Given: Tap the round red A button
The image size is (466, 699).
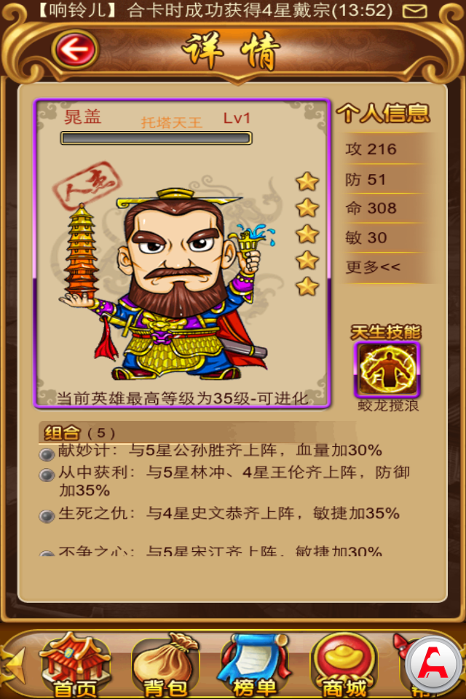Looking at the screenshot, I should click(x=433, y=663).
